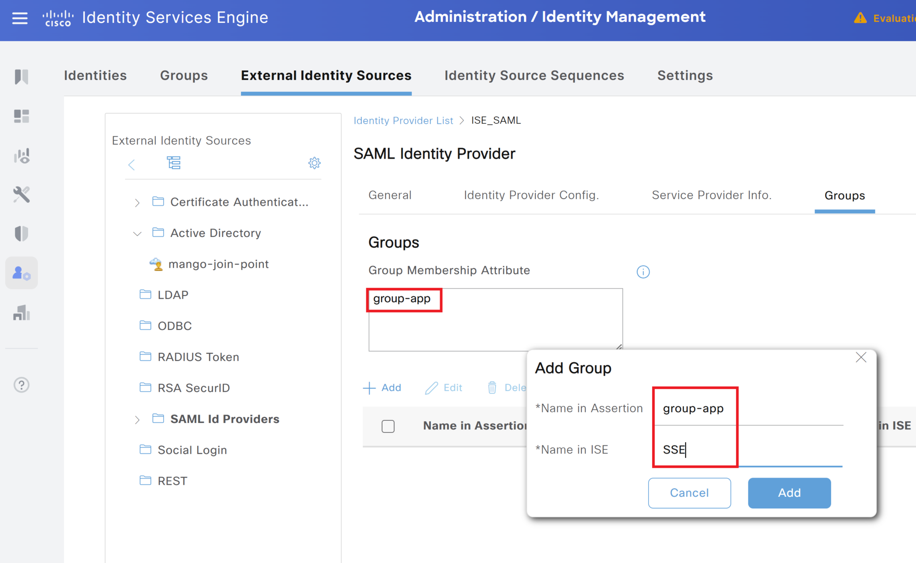Image resolution: width=916 pixels, height=563 pixels.
Task: Open the Policy shield icon
Action: click(x=21, y=233)
